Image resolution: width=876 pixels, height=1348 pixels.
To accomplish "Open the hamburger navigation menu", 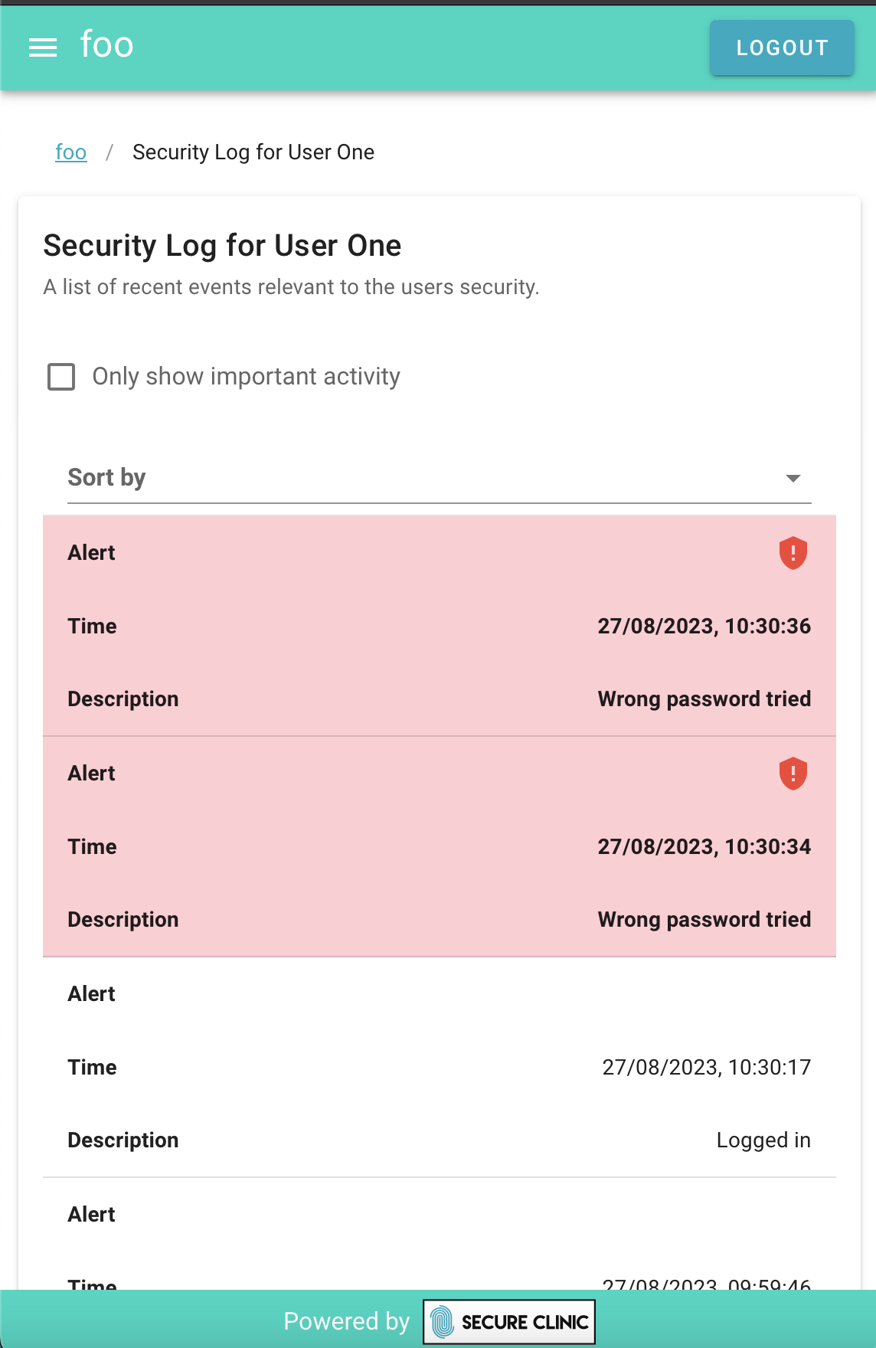I will pyautogui.click(x=42, y=47).
